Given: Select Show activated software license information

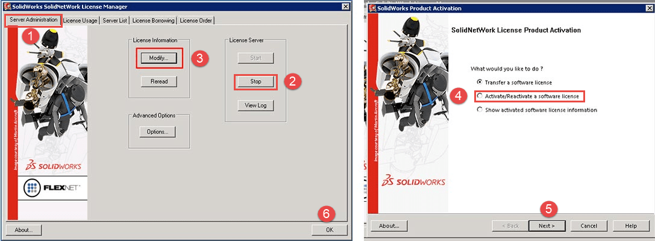Looking at the screenshot, I should (480, 110).
